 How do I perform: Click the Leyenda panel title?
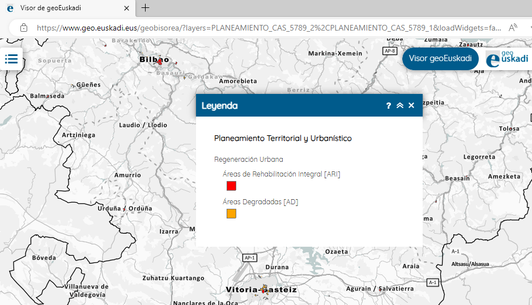point(220,106)
